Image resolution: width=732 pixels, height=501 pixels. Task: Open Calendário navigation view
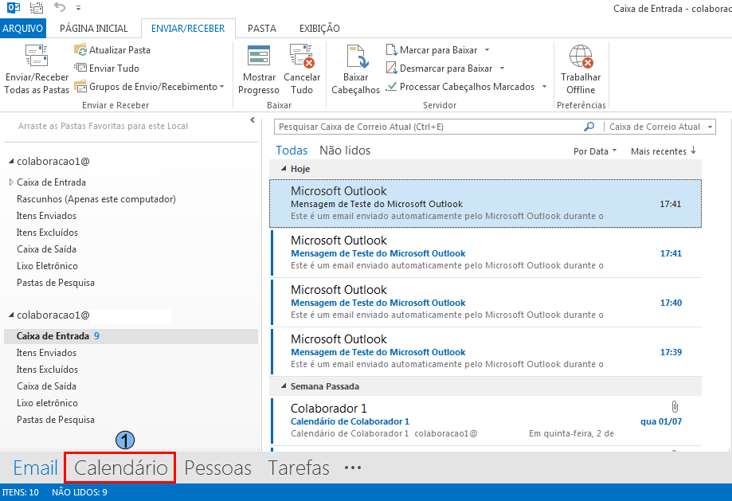click(x=120, y=468)
